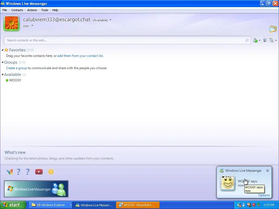Open the File menu
Viewport: 279px width, 209px height.
pyautogui.click(x=5, y=10)
